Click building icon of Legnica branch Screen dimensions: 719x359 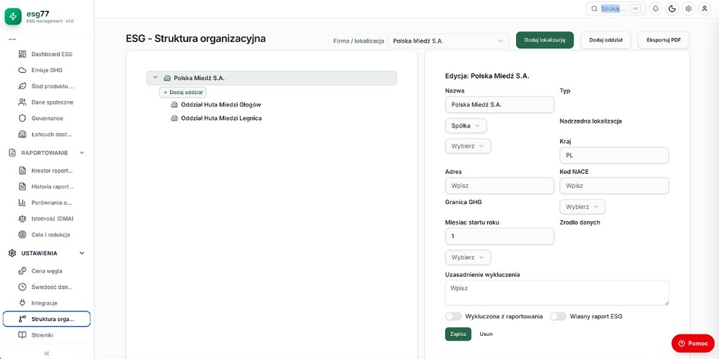[174, 118]
